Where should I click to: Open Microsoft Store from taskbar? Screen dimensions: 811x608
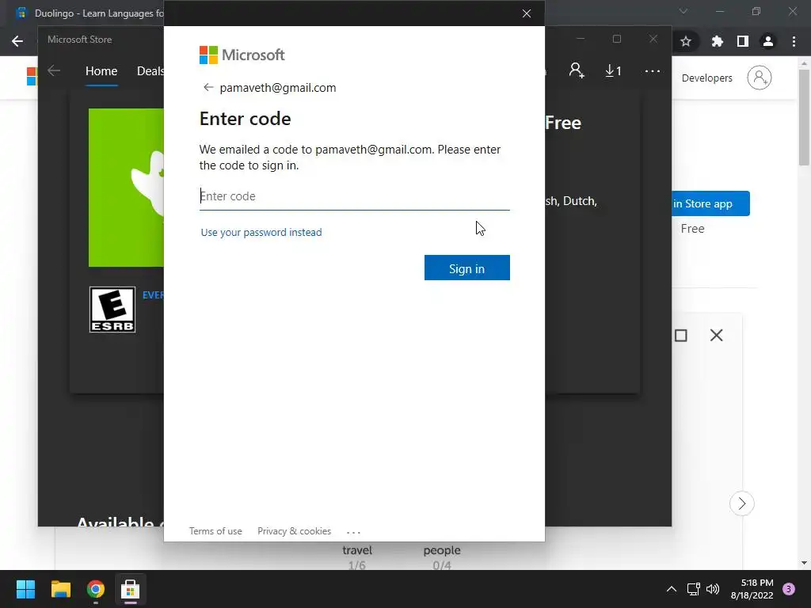(x=131, y=589)
